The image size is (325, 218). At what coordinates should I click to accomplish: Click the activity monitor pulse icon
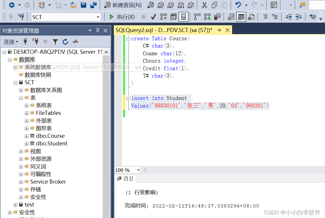75,42
